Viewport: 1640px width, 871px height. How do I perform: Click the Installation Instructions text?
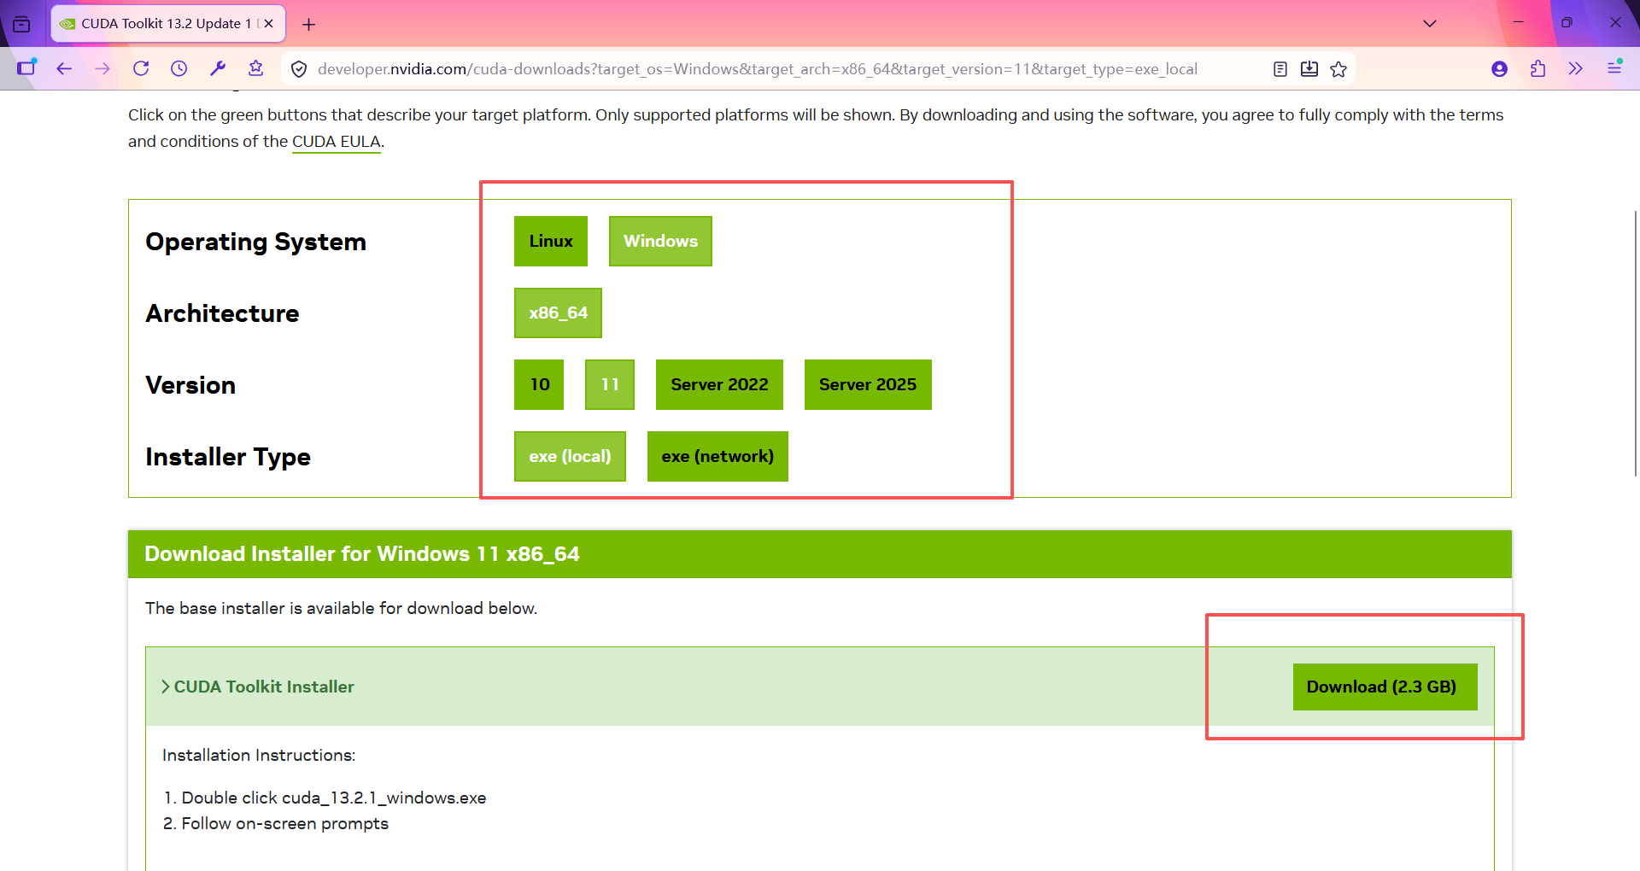coord(259,755)
